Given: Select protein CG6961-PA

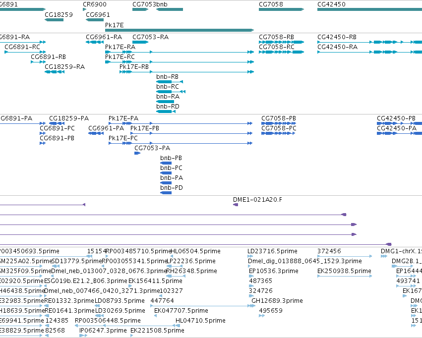Looking at the screenshot, I should point(96,133).
